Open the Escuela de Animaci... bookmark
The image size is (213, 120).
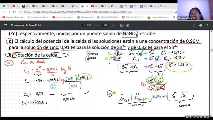tap(159, 17)
